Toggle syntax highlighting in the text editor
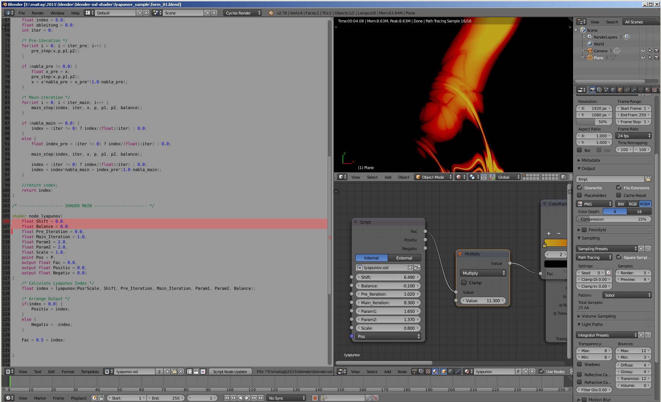 pyautogui.click(x=203, y=372)
